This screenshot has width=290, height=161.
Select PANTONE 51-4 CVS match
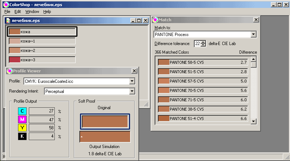coord(203,118)
